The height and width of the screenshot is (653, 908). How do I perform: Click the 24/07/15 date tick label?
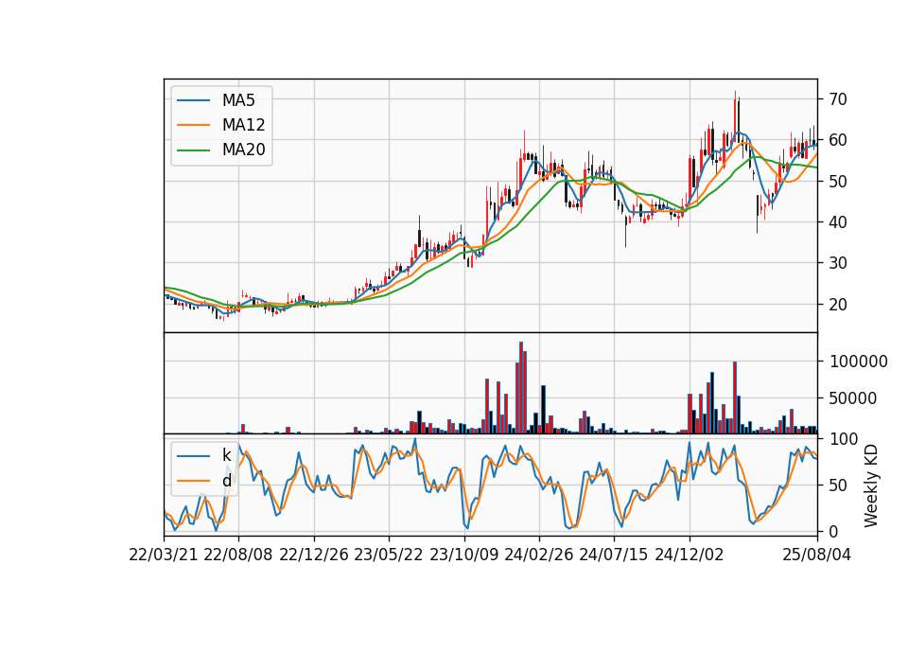[614, 555]
